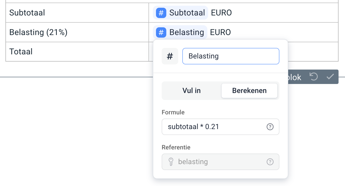Image resolution: width=345 pixels, height=186 pixels.
Task: Switch to the Vul in mode
Action: [191, 91]
